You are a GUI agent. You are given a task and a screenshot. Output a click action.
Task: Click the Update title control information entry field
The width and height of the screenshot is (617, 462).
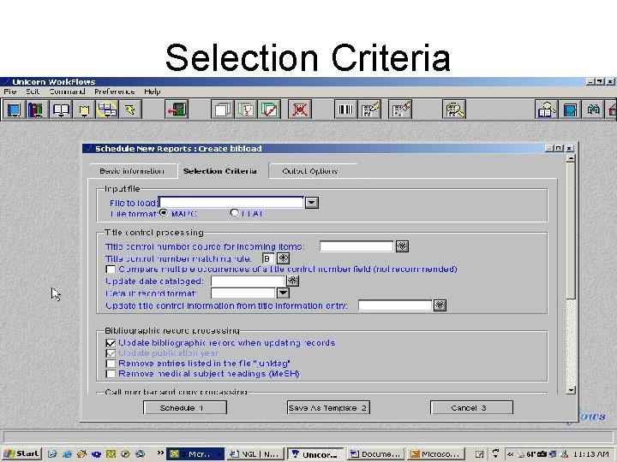tap(395, 305)
